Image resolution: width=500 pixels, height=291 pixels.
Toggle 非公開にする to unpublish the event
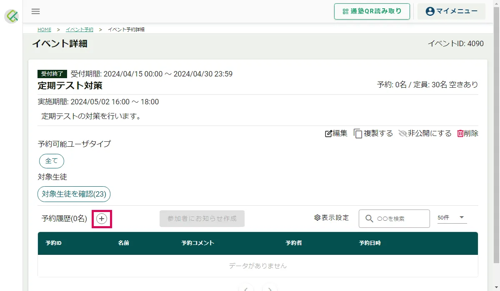425,133
